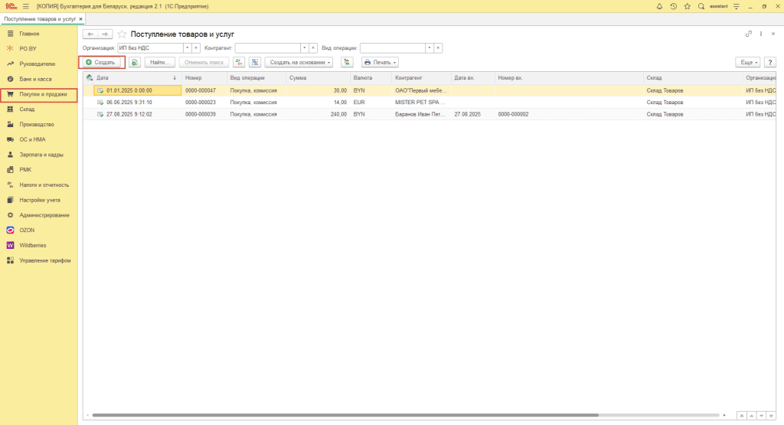This screenshot has width=784, height=425.
Task: Open the history clock icon
Action: pos(673,6)
